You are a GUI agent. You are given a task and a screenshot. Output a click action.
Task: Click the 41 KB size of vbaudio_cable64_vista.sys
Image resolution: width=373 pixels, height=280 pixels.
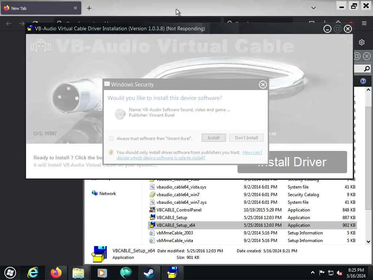click(350, 187)
